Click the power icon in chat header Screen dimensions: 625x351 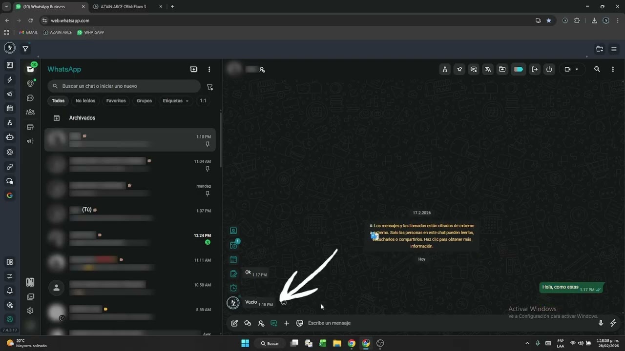[x=549, y=69]
